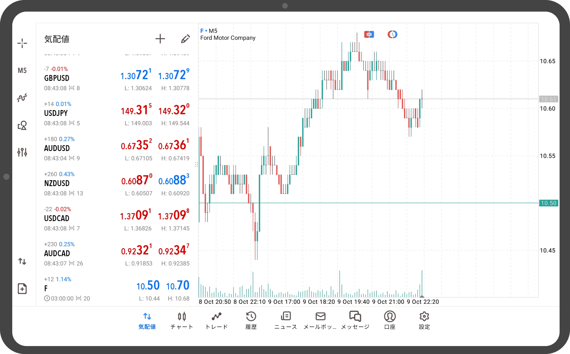Click USDJPY ask price 149.320
This screenshot has width=570, height=354.
click(x=174, y=110)
